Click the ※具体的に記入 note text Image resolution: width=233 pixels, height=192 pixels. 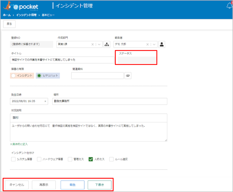19,144
